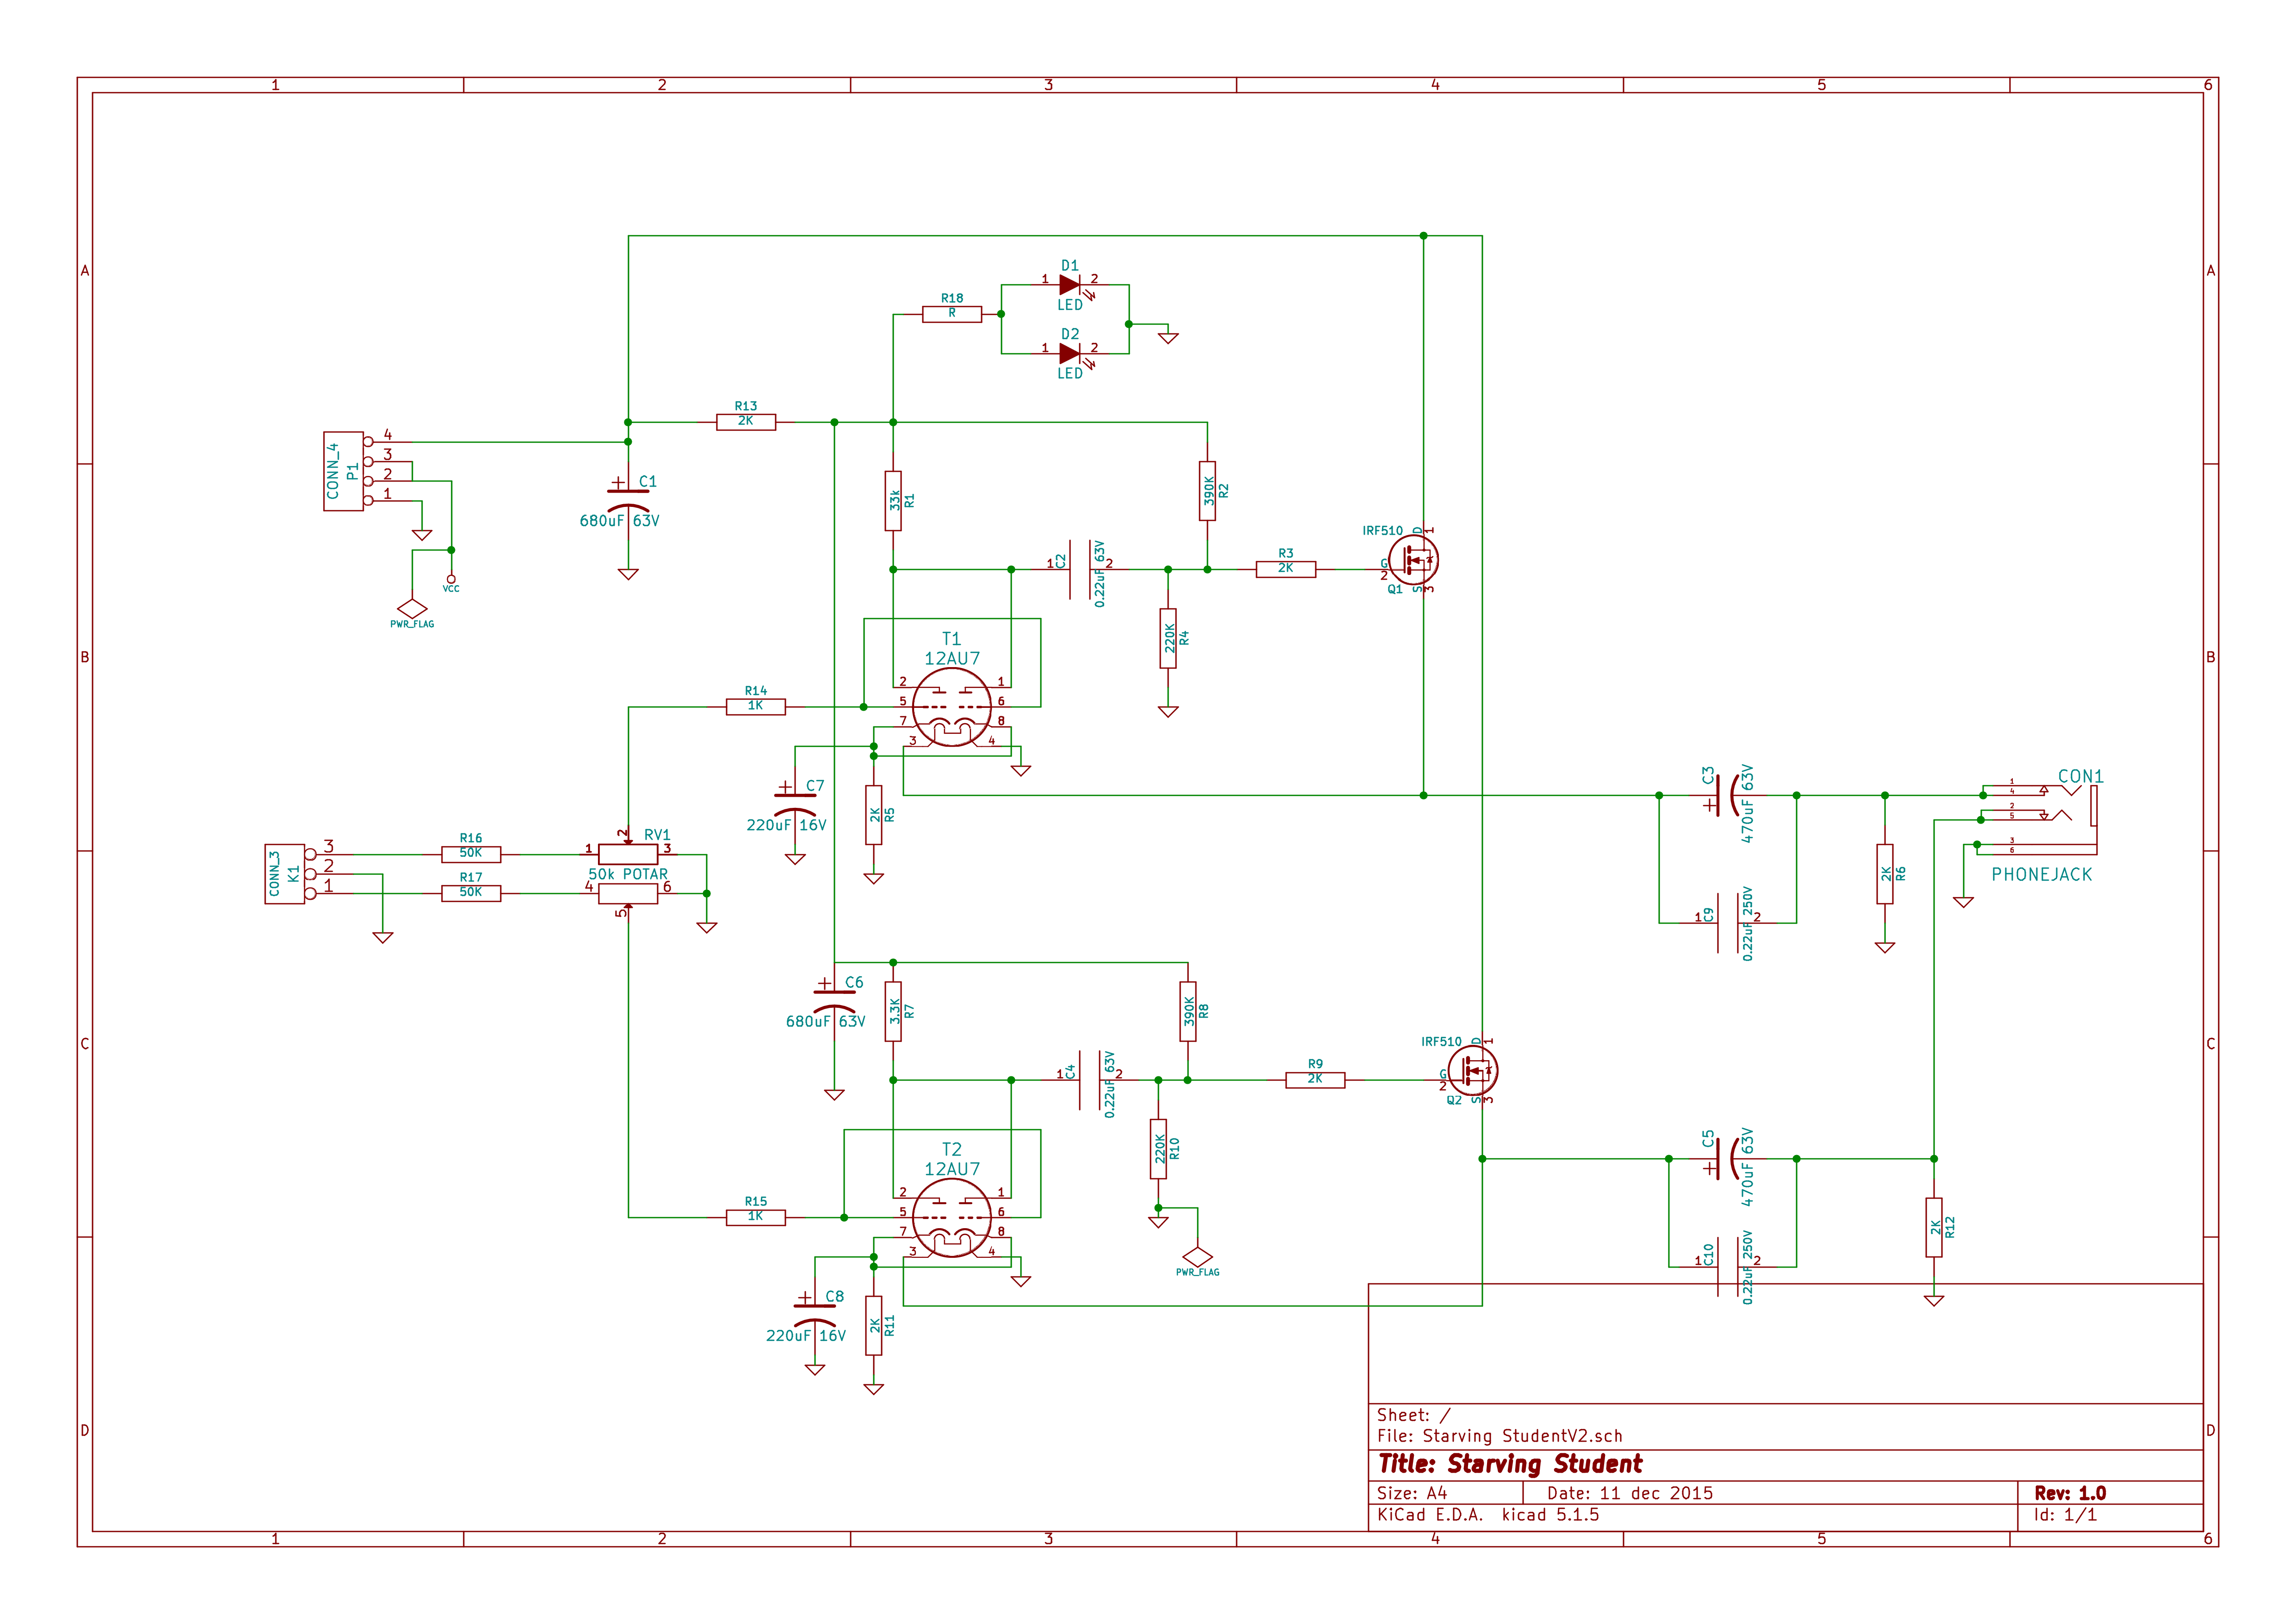Click the 'Sheet: /' text
Screen dimensions: 2296x1624
(x=1413, y=1416)
